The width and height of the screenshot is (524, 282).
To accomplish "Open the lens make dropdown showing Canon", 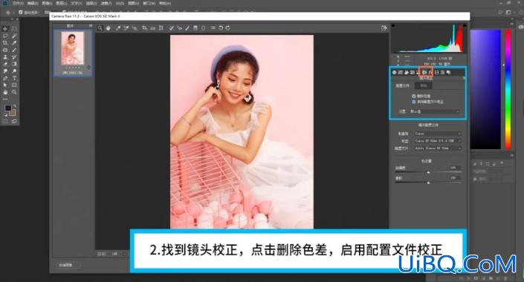I will pos(438,134).
